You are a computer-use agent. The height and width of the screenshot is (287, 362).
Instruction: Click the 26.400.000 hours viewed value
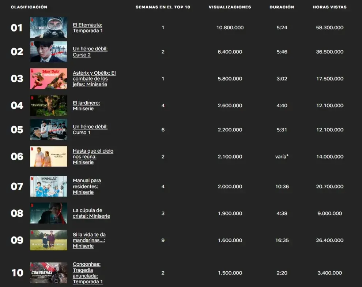[x=330, y=240]
